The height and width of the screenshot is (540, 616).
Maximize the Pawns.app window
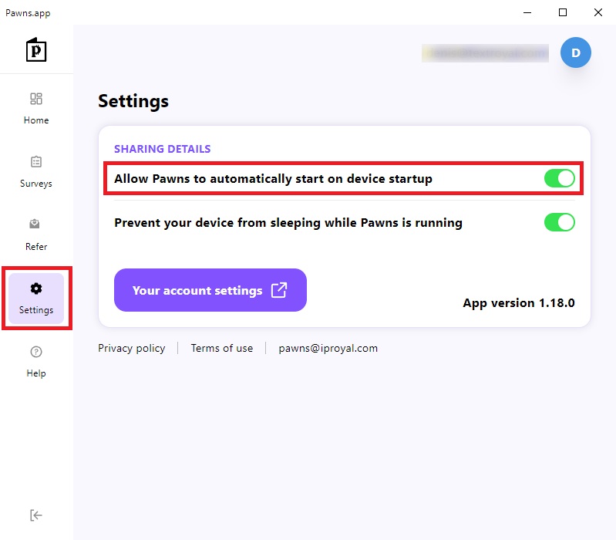click(x=563, y=12)
